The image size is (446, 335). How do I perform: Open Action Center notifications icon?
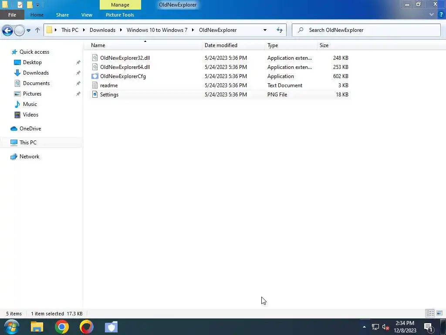pyautogui.click(x=429, y=327)
